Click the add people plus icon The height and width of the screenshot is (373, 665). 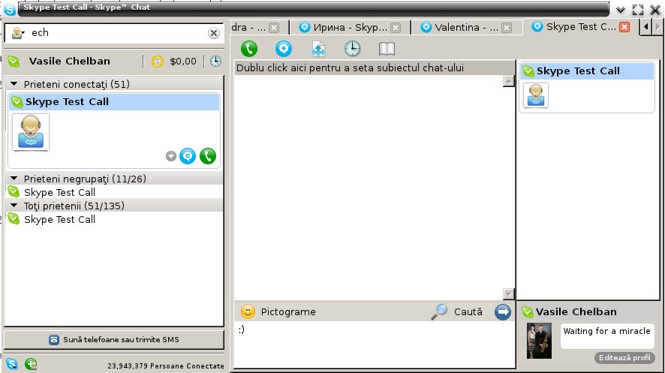coord(284,48)
